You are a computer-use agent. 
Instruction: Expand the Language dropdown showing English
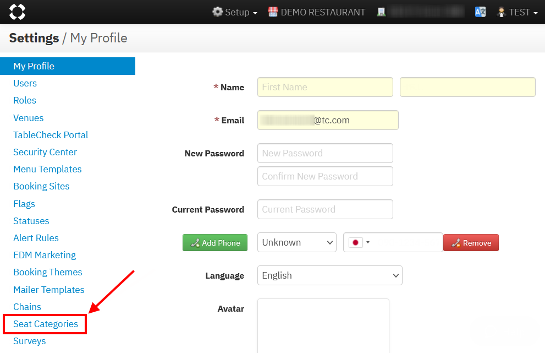330,275
